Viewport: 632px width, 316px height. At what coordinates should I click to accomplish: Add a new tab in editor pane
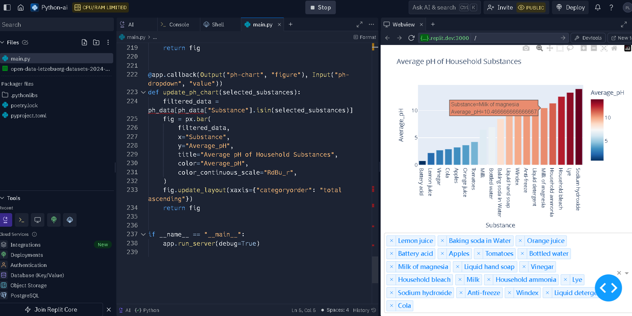[290, 24]
